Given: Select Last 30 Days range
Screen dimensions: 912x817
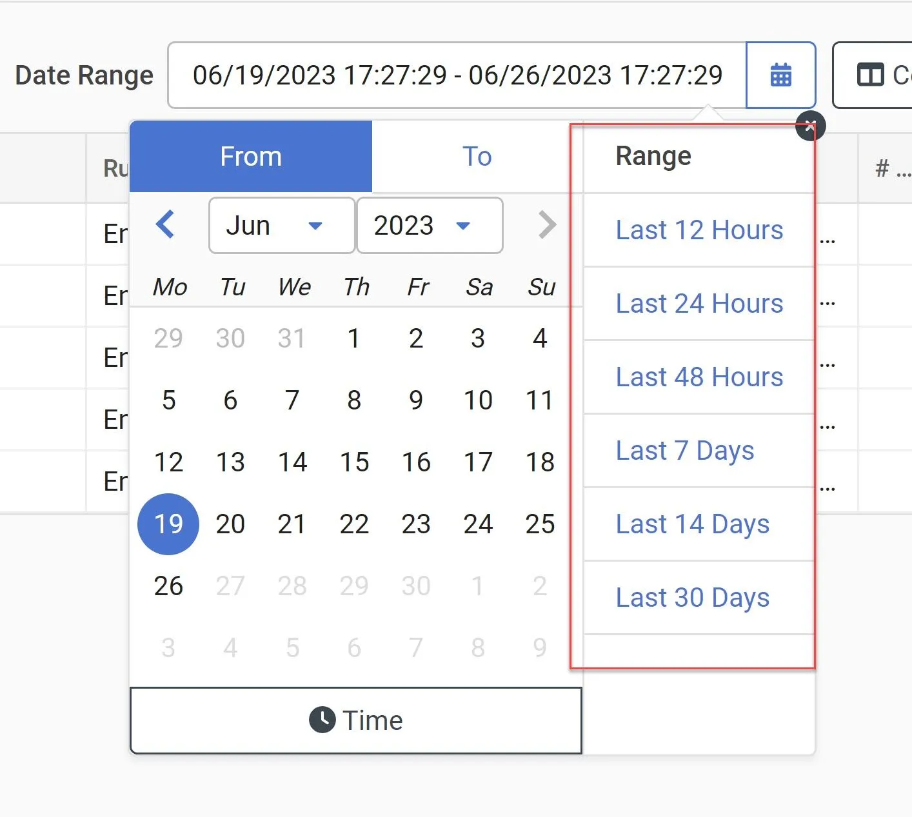Looking at the screenshot, I should (699, 598).
